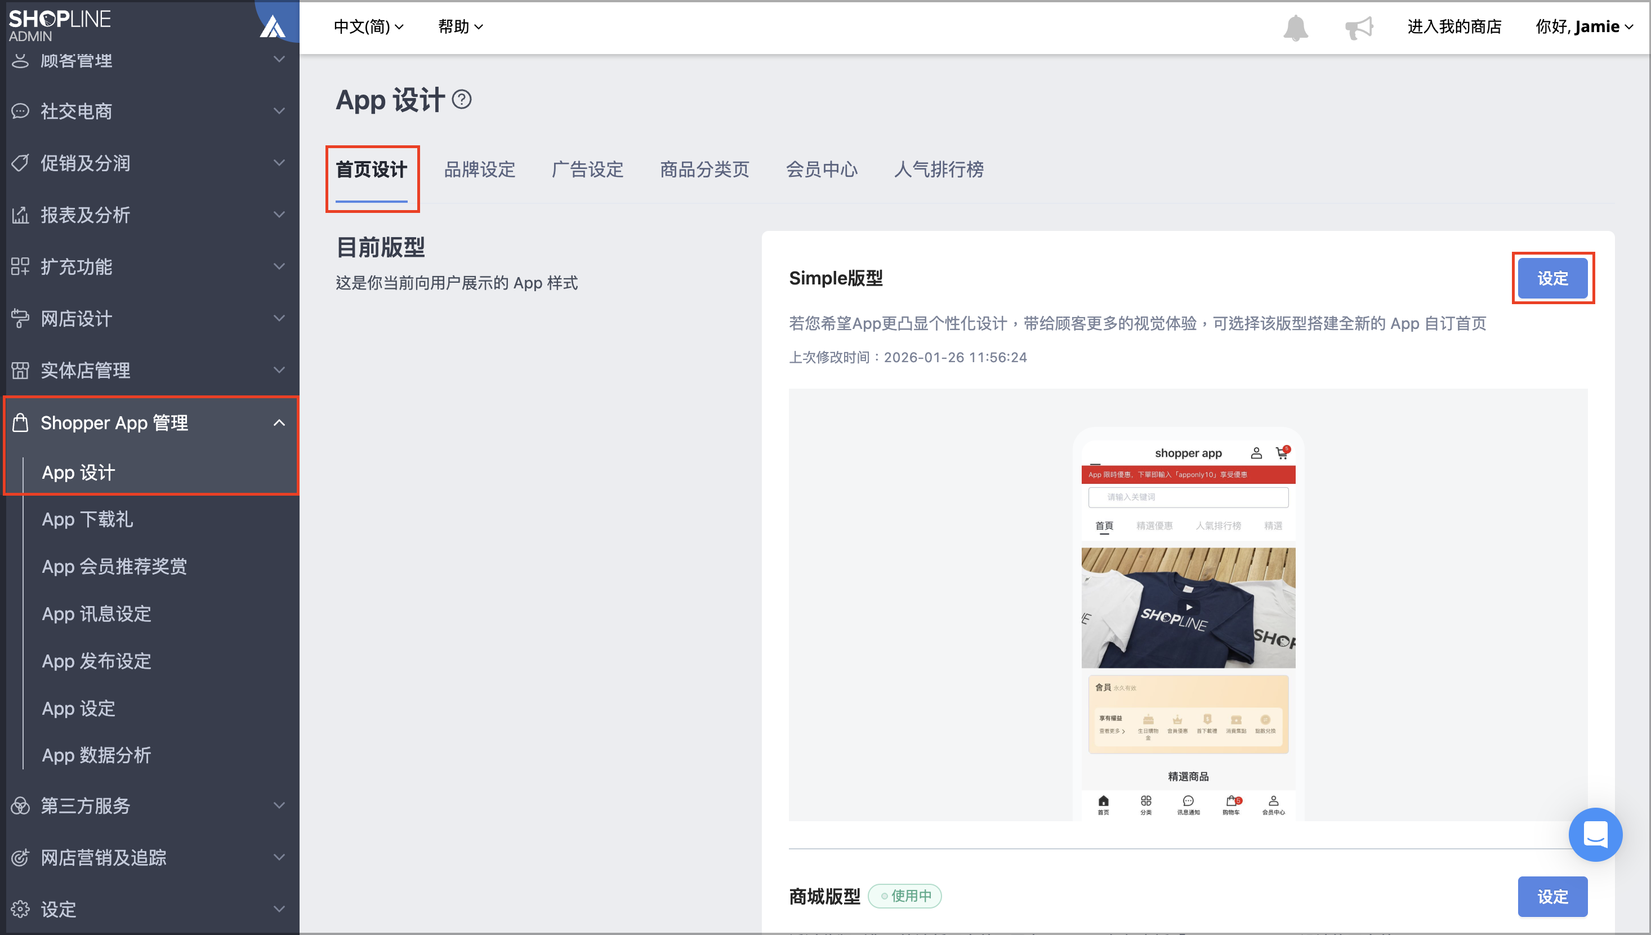Screen dimensions: 1651x935
Task: Click the 顾客管理 person icon
Action: pyautogui.click(x=20, y=60)
